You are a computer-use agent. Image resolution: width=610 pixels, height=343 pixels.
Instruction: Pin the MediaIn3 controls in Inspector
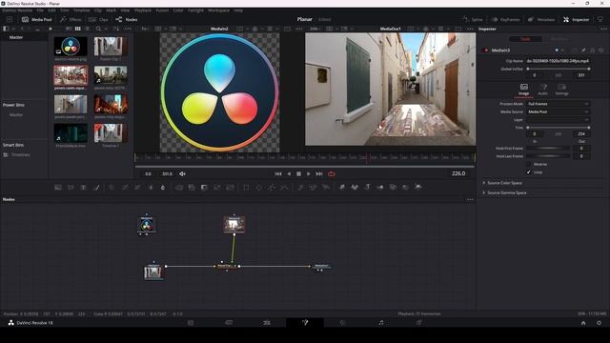(x=583, y=50)
